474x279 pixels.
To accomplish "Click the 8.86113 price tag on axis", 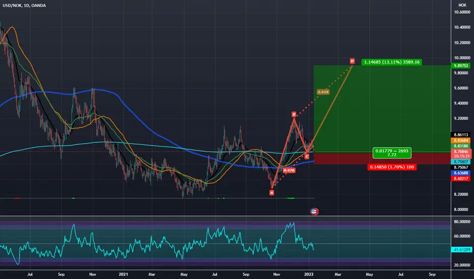I will pyautogui.click(x=461, y=135).
